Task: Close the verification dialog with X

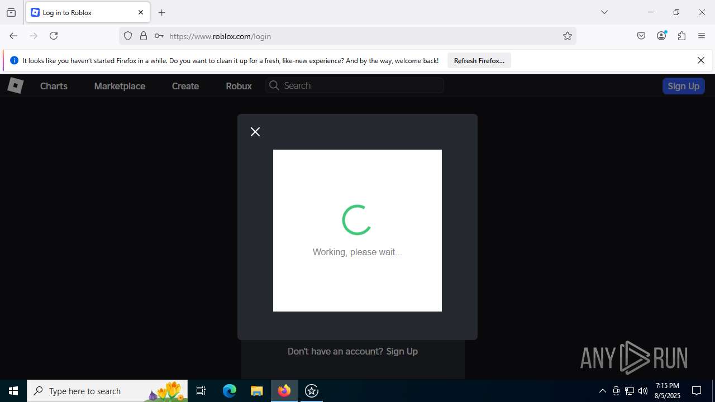Action: 255,132
